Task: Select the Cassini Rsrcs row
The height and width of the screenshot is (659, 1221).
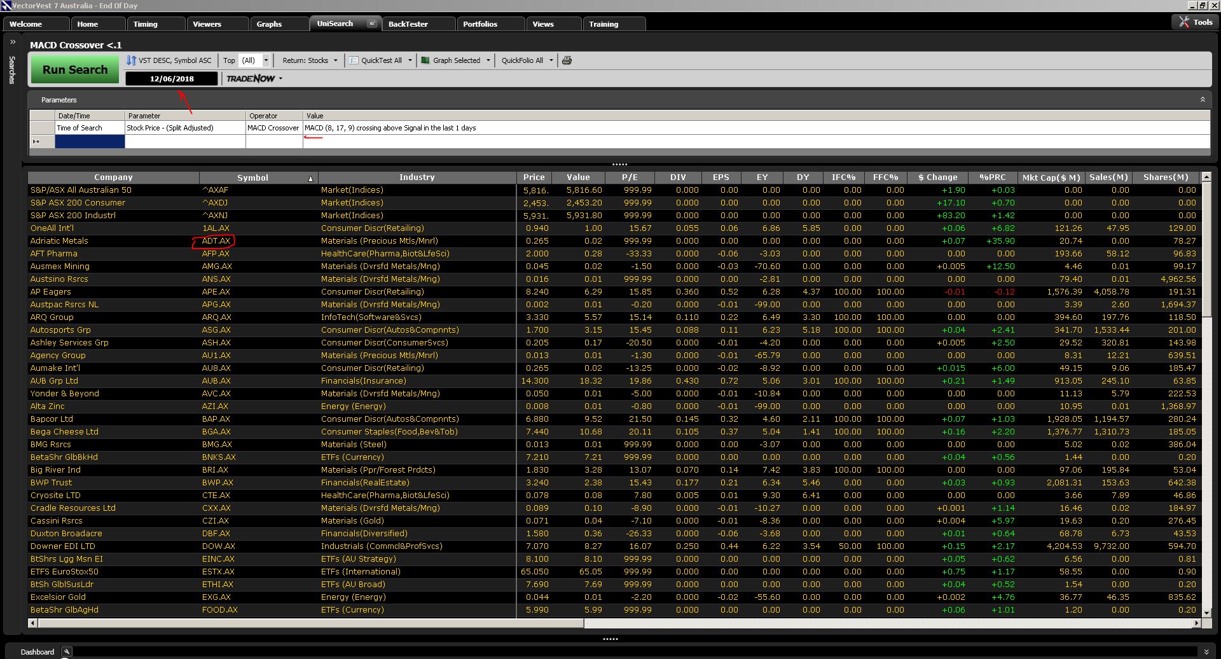Action: point(615,521)
